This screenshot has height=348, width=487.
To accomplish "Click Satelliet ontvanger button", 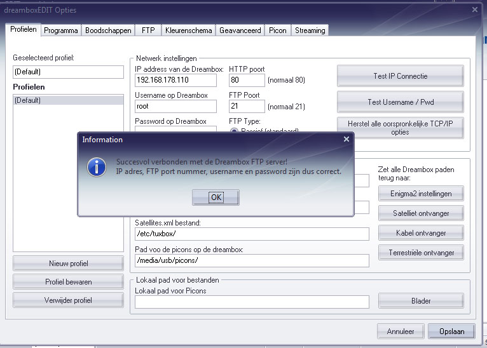I will 421,213.
